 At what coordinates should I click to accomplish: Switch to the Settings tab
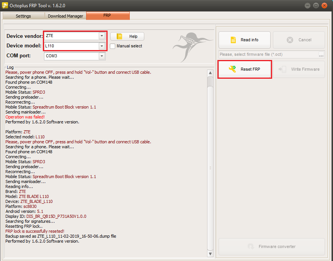(x=23, y=16)
